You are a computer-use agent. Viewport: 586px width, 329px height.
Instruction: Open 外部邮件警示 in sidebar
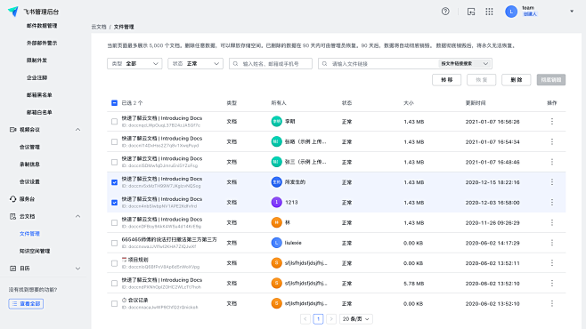click(42, 43)
